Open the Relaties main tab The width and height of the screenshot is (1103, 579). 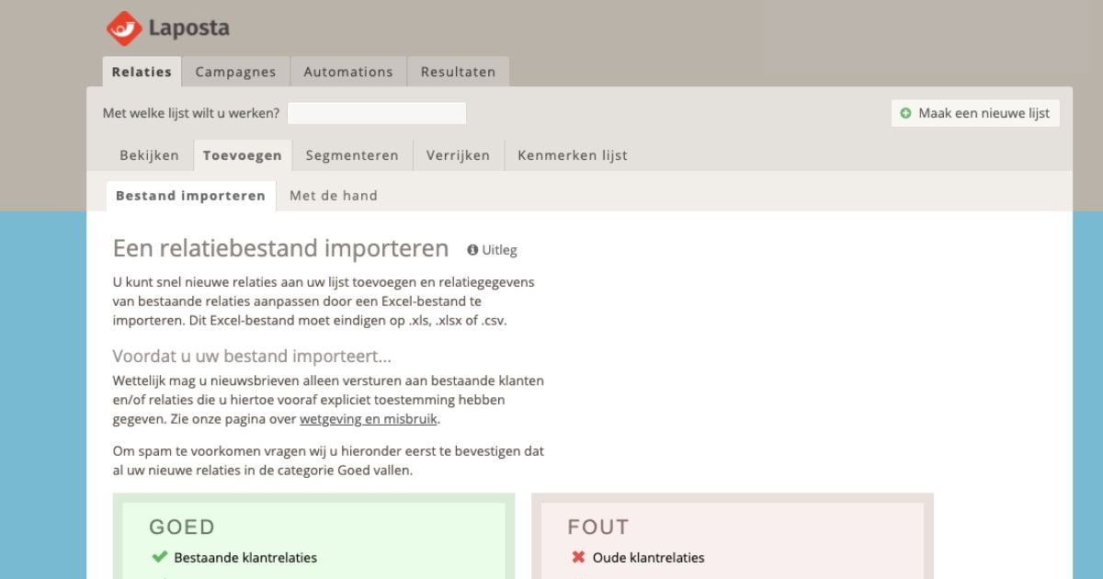click(142, 72)
